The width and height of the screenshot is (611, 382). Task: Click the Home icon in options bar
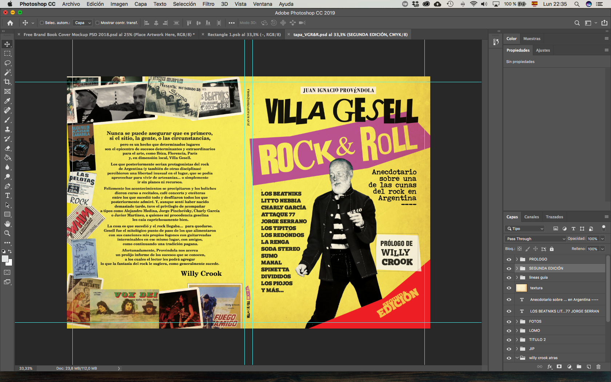coord(10,23)
